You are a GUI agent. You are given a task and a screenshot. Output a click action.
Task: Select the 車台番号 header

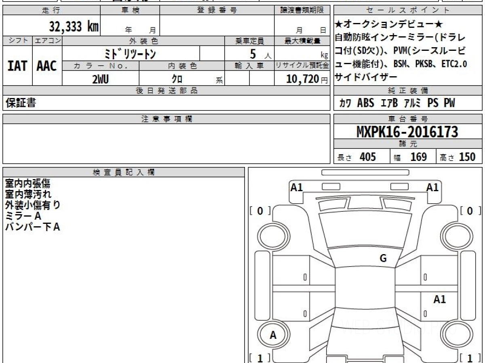click(408, 119)
